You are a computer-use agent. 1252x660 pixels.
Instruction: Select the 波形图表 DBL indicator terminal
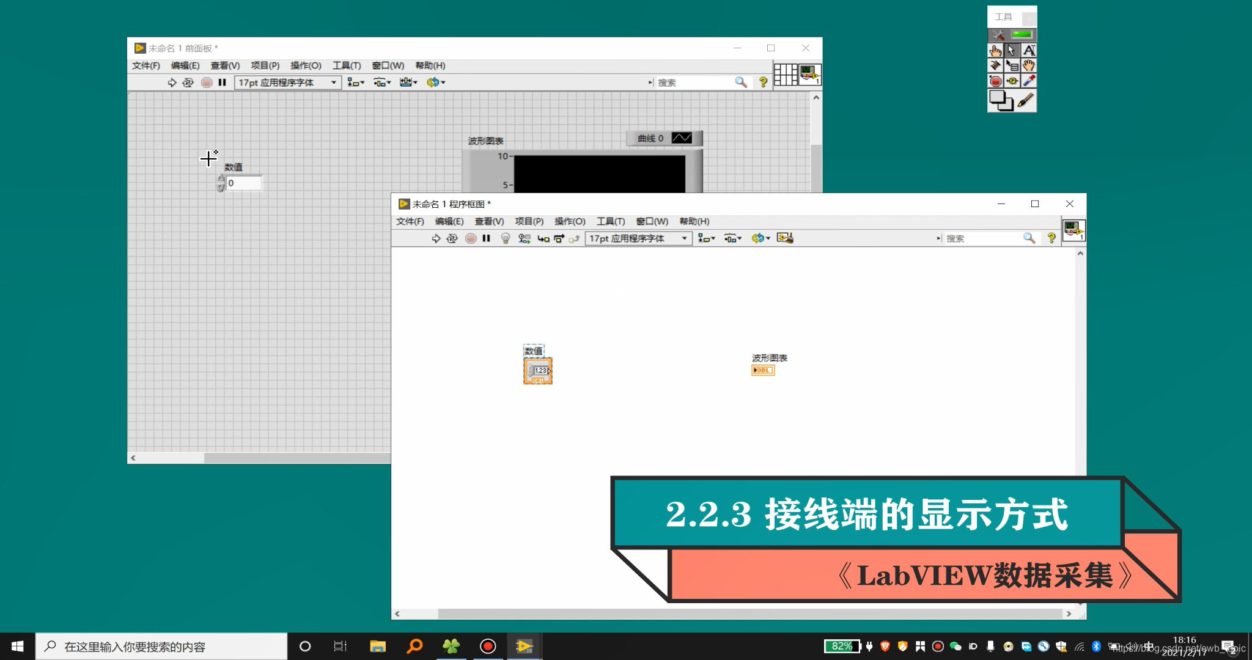point(763,370)
